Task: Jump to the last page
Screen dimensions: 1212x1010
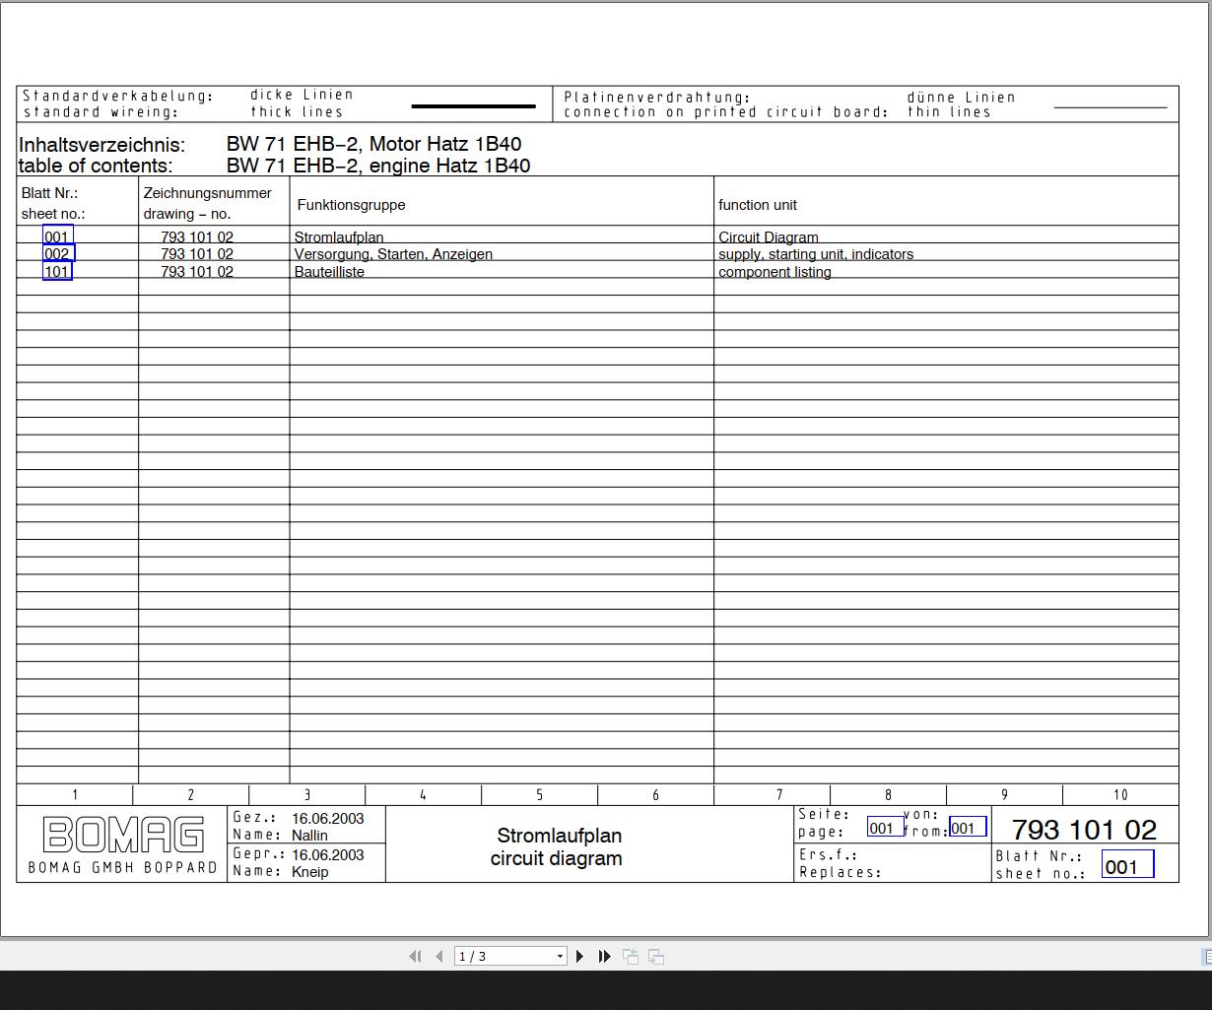Action: (604, 956)
